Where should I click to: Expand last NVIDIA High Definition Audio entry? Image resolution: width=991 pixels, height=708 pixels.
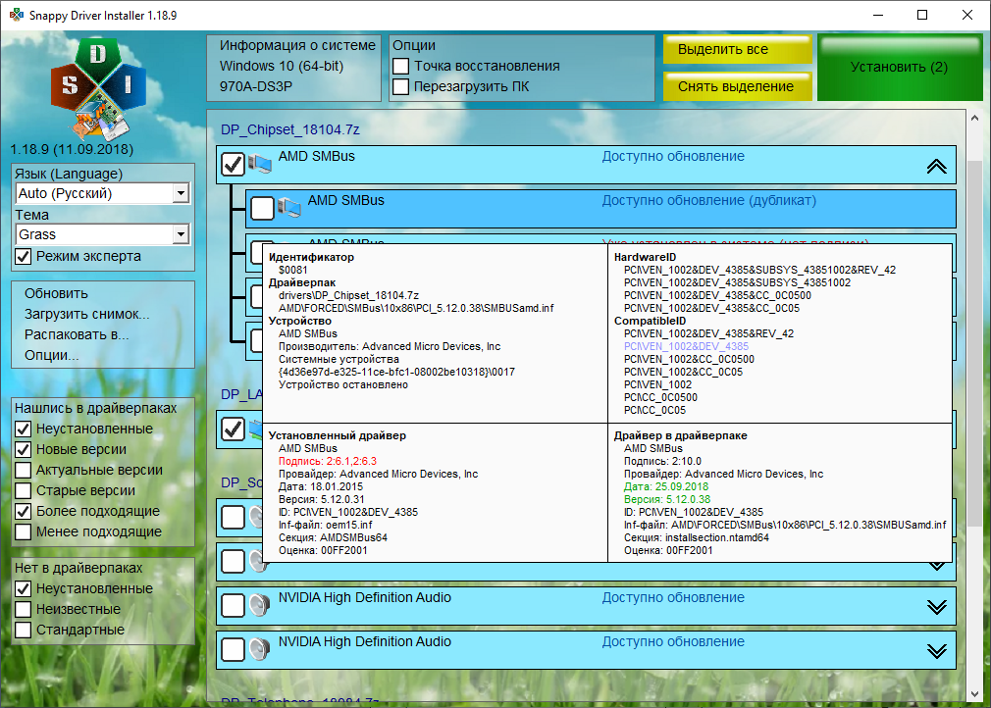pos(937,651)
